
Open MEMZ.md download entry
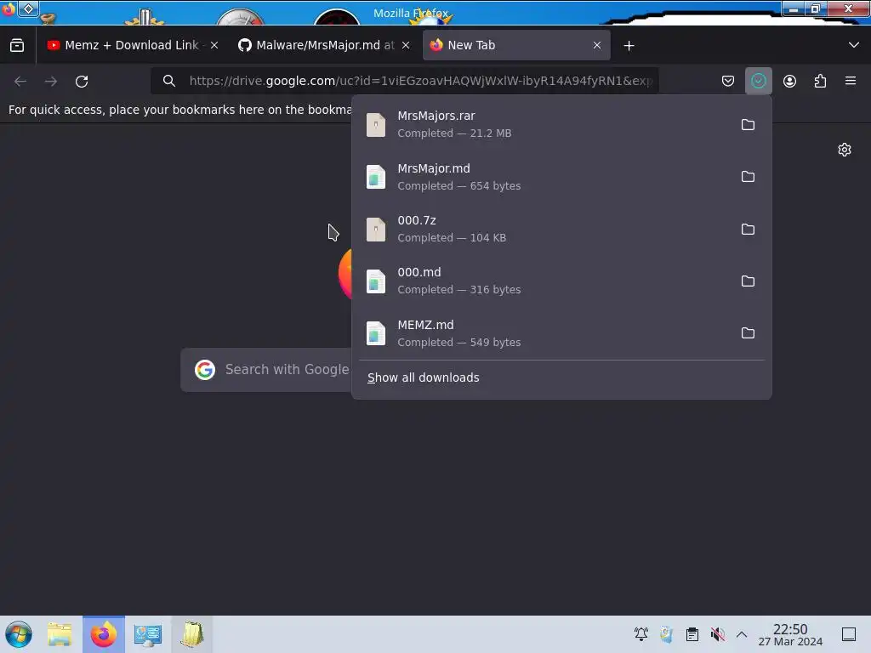point(544,333)
